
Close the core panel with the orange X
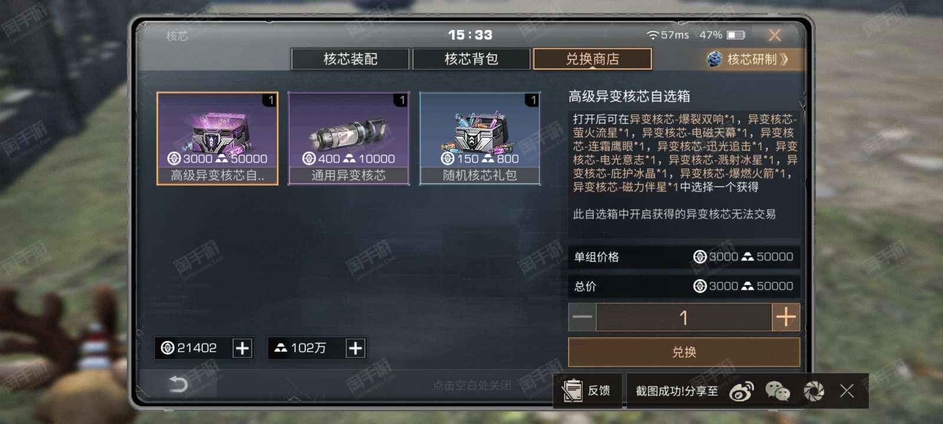(x=775, y=35)
